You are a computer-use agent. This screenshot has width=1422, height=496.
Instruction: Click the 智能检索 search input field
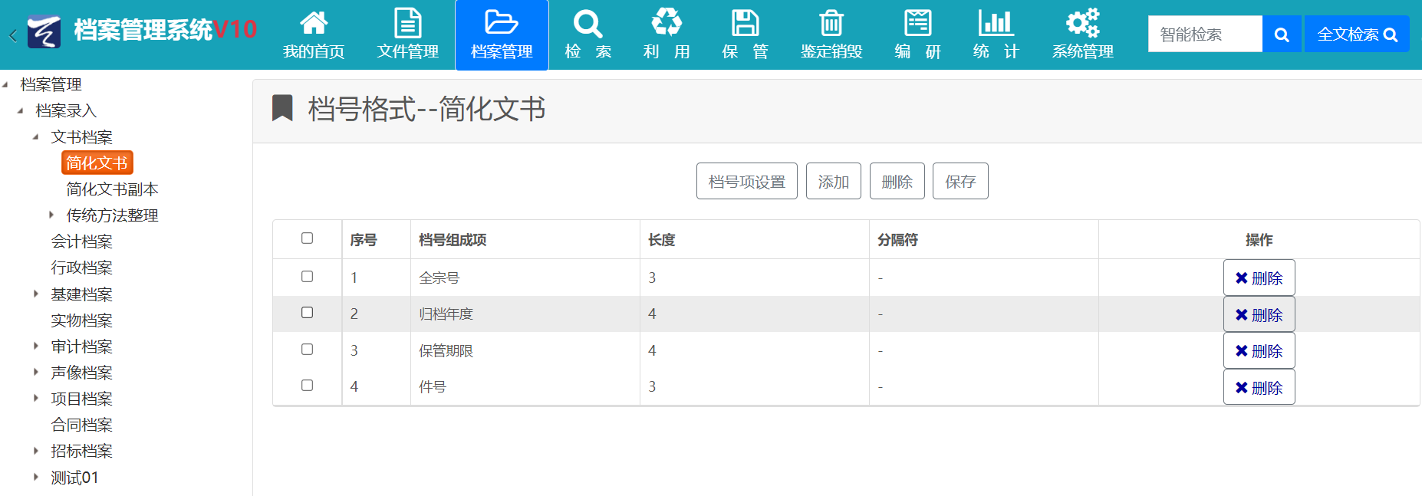(x=1204, y=34)
